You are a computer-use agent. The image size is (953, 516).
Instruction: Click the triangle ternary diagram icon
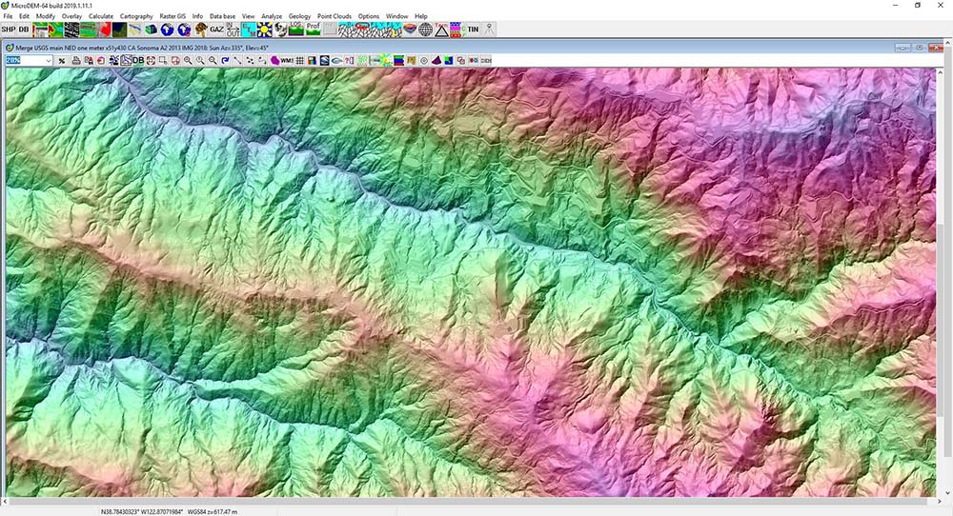pos(441,30)
